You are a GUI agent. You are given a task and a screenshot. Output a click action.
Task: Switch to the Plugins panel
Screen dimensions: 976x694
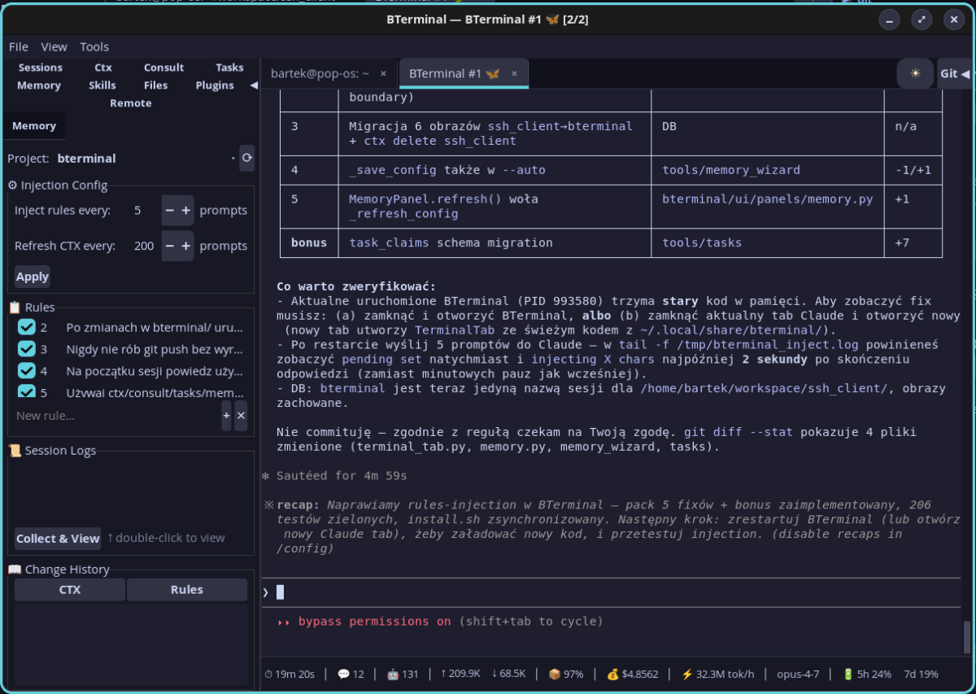pos(215,85)
